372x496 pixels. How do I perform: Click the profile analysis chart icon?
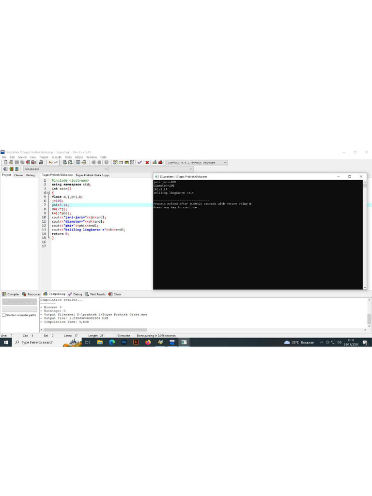155,162
